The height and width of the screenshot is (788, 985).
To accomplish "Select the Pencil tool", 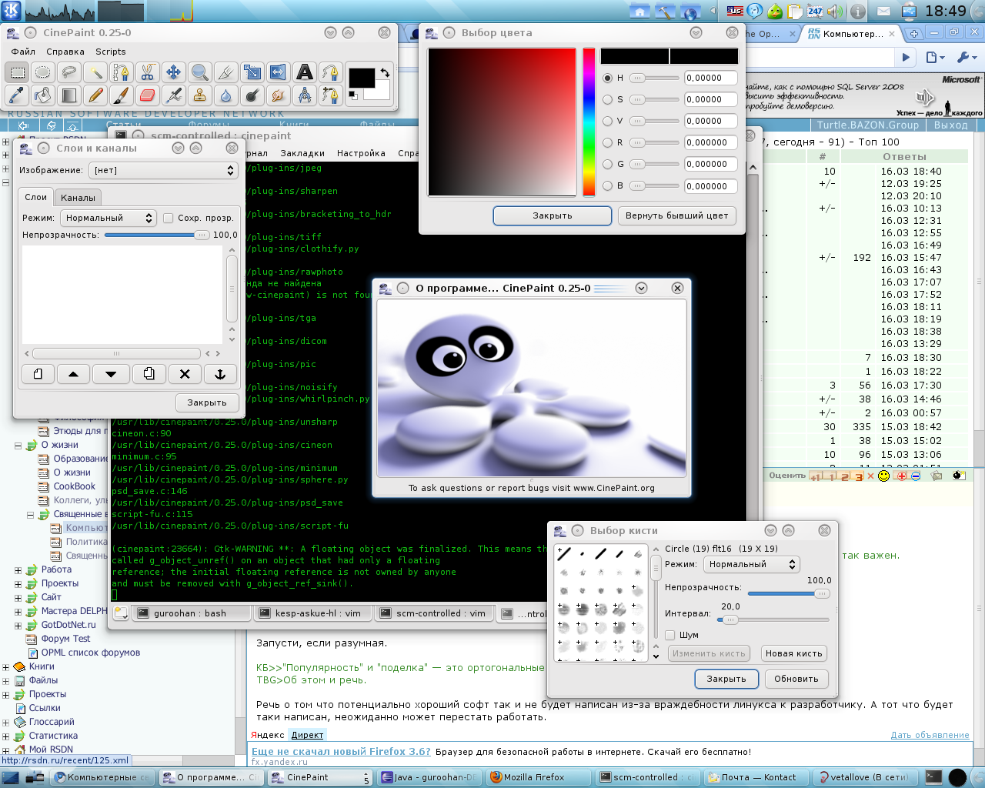I will click(x=95, y=95).
